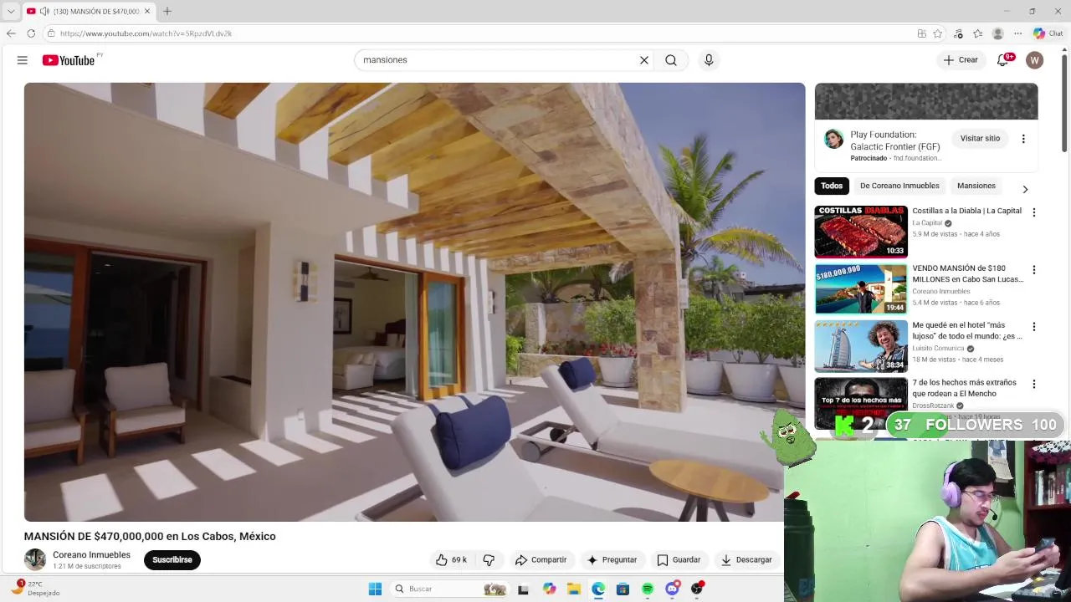Open the Play Foundation ad title
The width and height of the screenshot is (1071, 602).
(x=895, y=140)
